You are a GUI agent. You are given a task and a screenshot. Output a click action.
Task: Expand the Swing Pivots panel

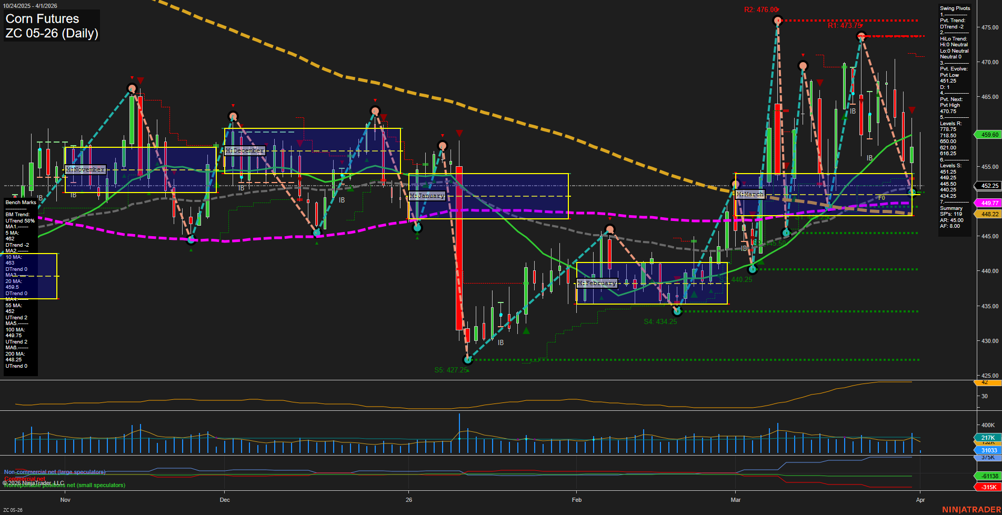point(954,8)
